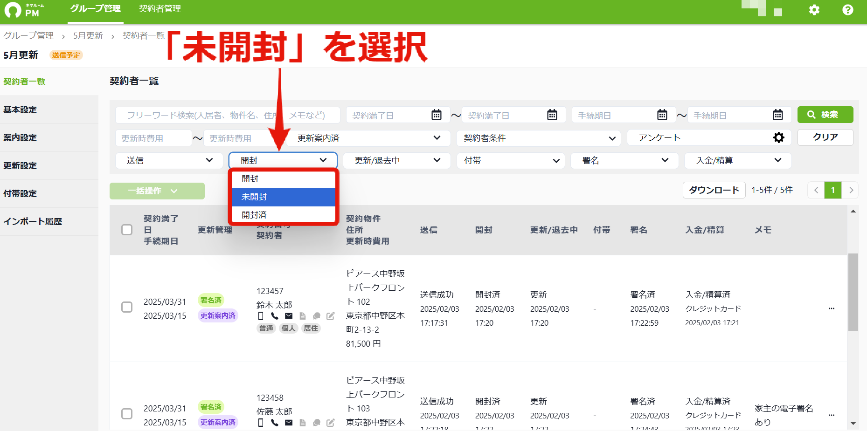Click the mail icon for 佐藤 太郎
This screenshot has height=431, width=867.
(289, 423)
